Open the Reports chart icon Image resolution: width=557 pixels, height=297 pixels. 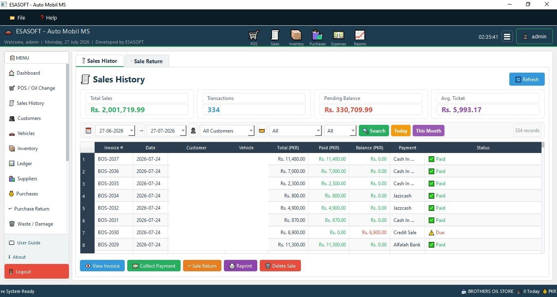tap(360, 37)
